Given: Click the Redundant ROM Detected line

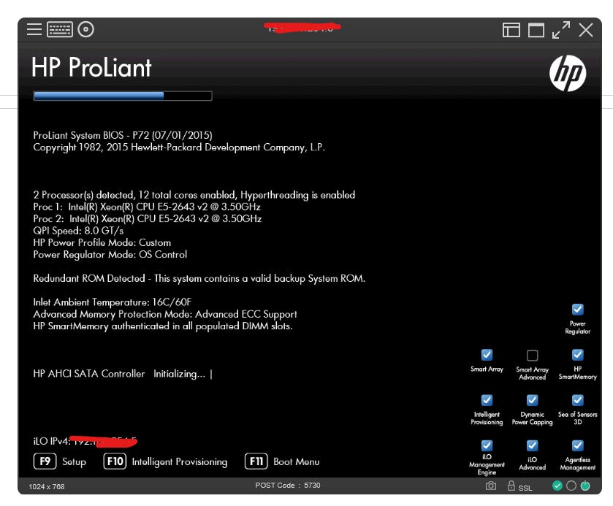Looking at the screenshot, I should coord(199,278).
